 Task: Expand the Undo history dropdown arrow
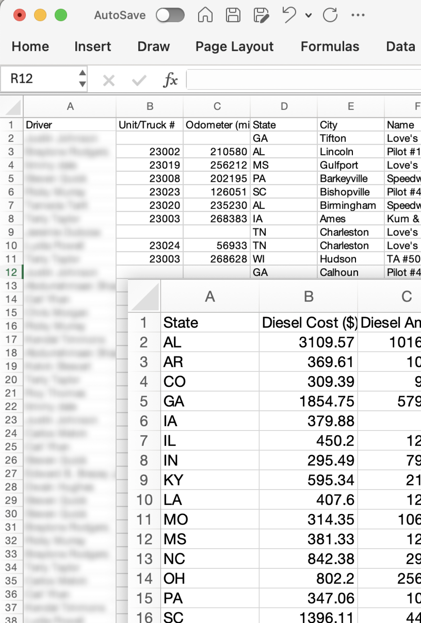pyautogui.click(x=309, y=15)
